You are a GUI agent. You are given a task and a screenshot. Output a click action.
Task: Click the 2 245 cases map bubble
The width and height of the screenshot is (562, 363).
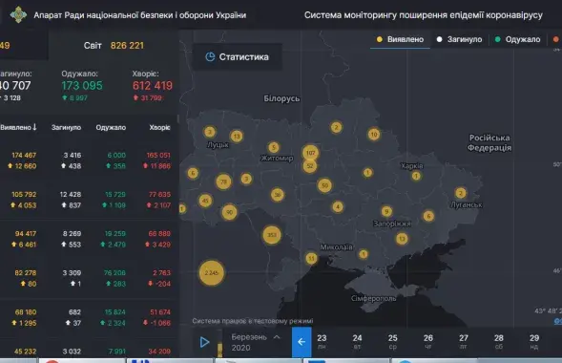point(212,273)
